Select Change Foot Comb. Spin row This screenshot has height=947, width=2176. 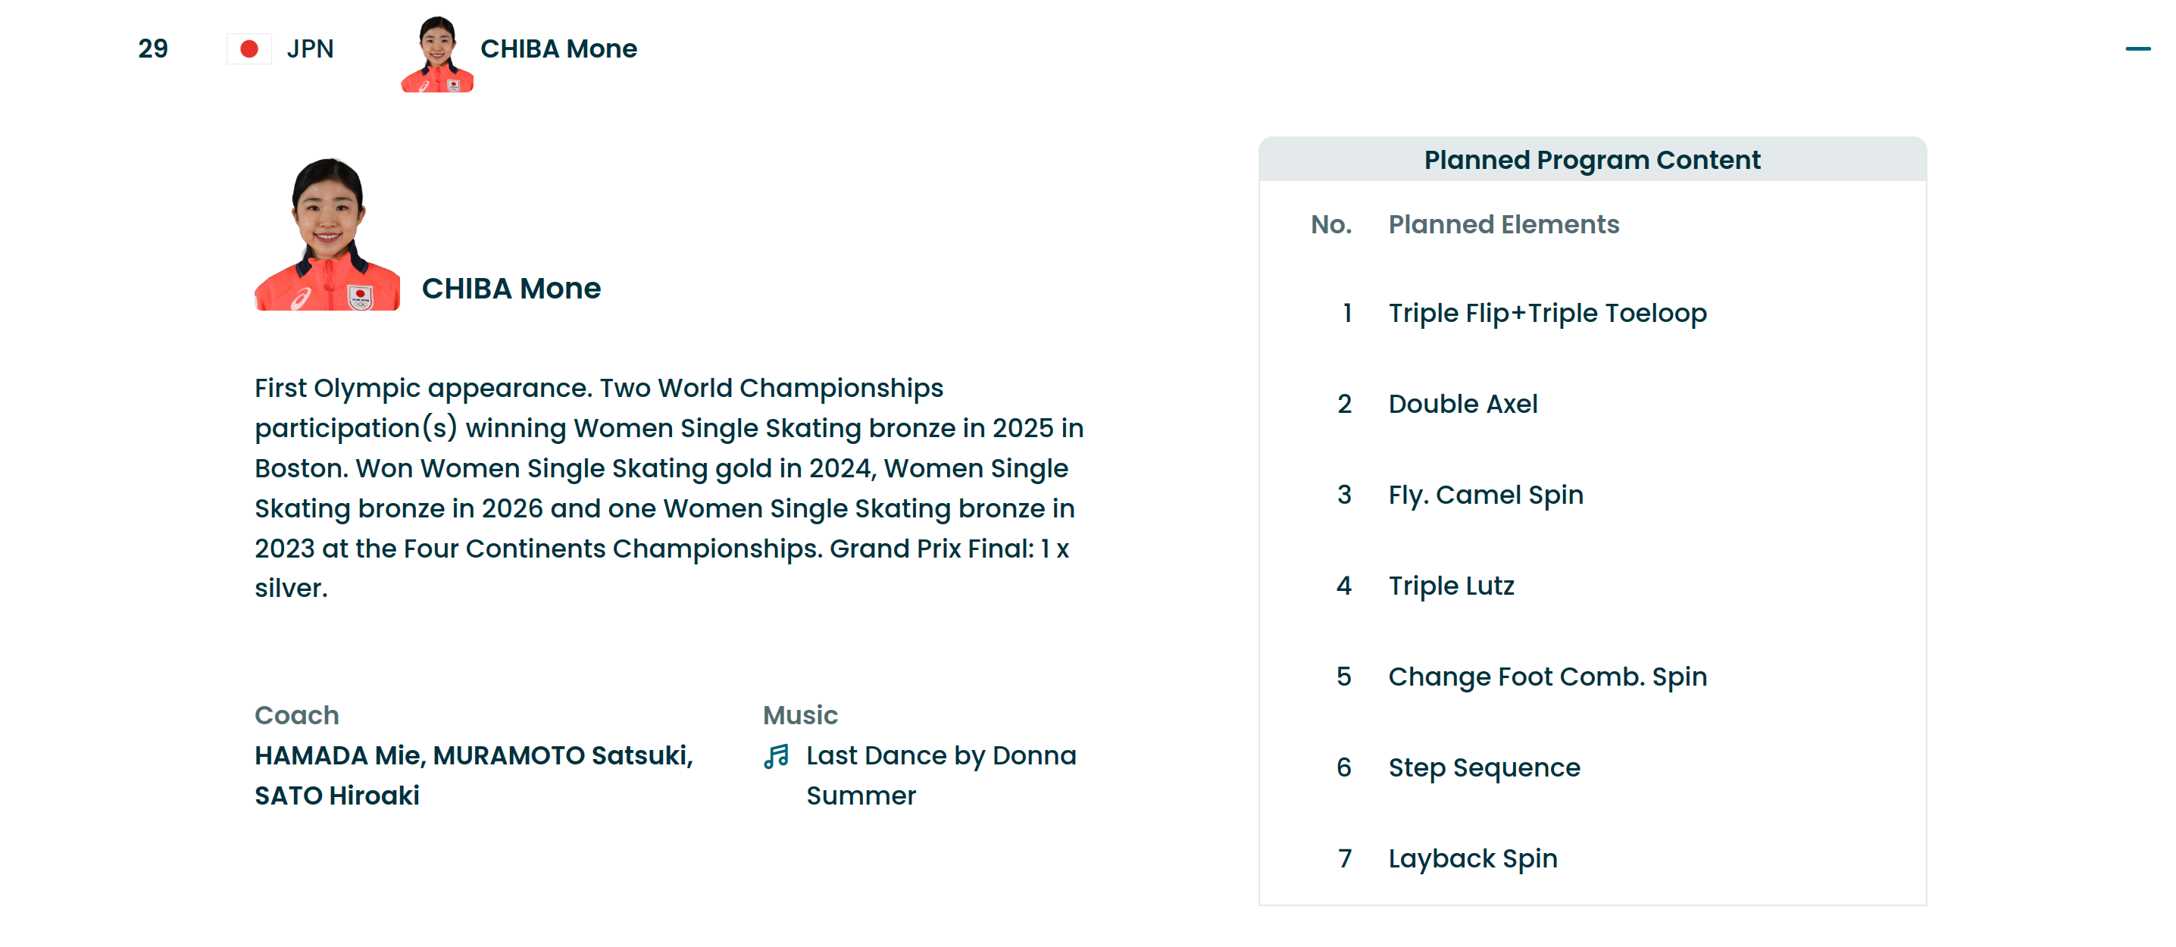(x=1546, y=677)
